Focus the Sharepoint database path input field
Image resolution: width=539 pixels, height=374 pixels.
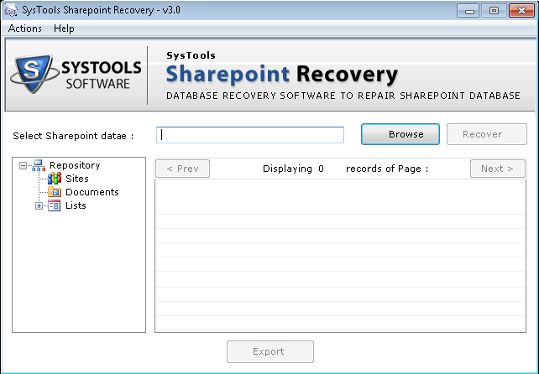250,135
